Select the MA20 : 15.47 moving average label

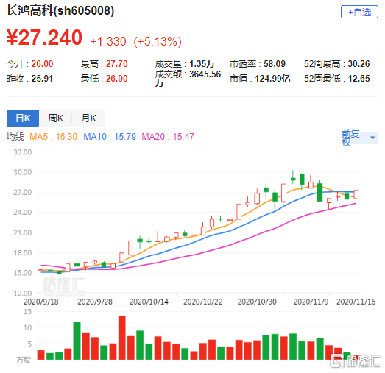(x=168, y=137)
